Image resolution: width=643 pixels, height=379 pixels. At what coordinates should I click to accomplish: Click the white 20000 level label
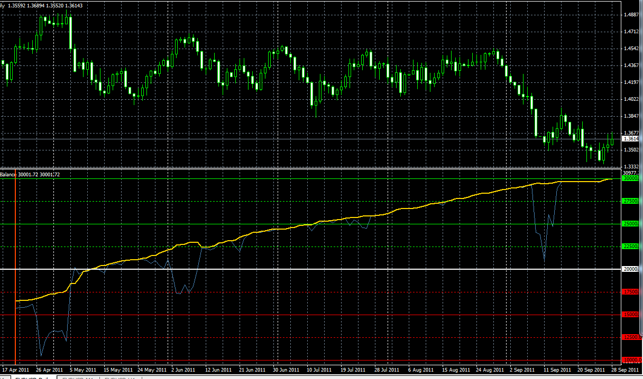click(x=630, y=269)
